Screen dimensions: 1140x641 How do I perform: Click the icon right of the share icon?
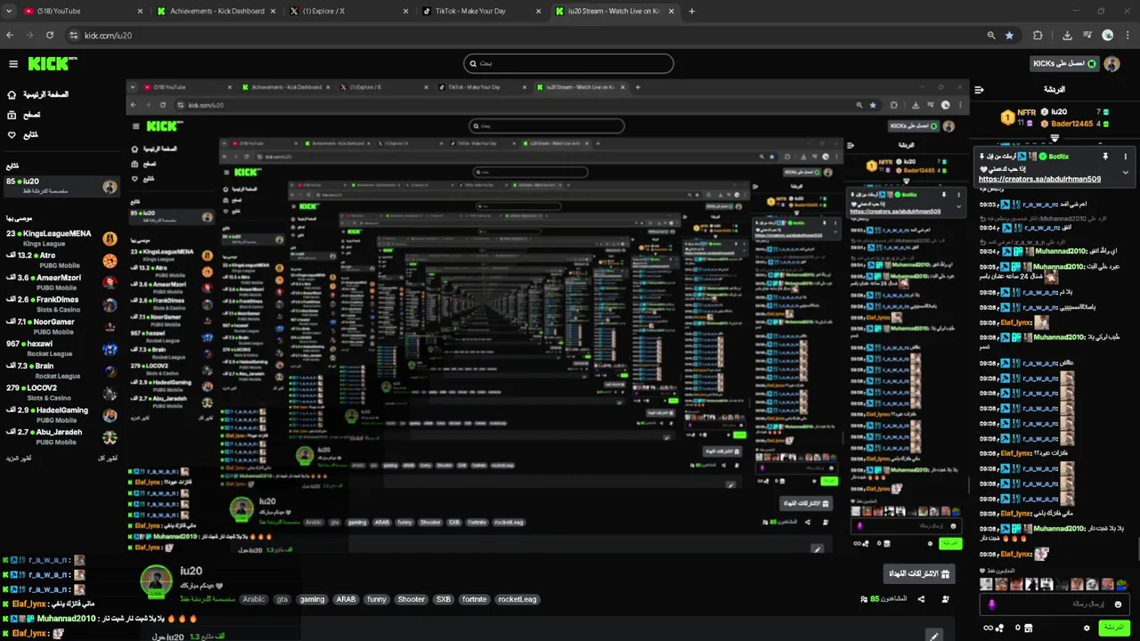(x=945, y=599)
